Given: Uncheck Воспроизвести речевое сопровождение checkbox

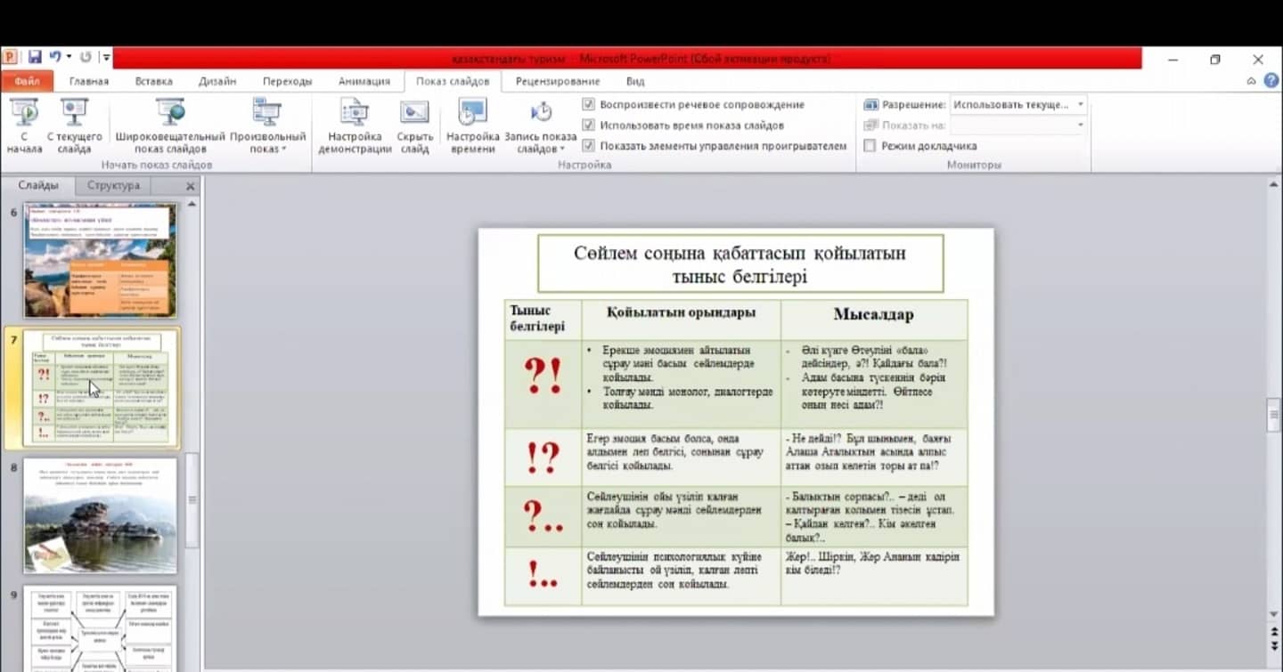Looking at the screenshot, I should 588,105.
